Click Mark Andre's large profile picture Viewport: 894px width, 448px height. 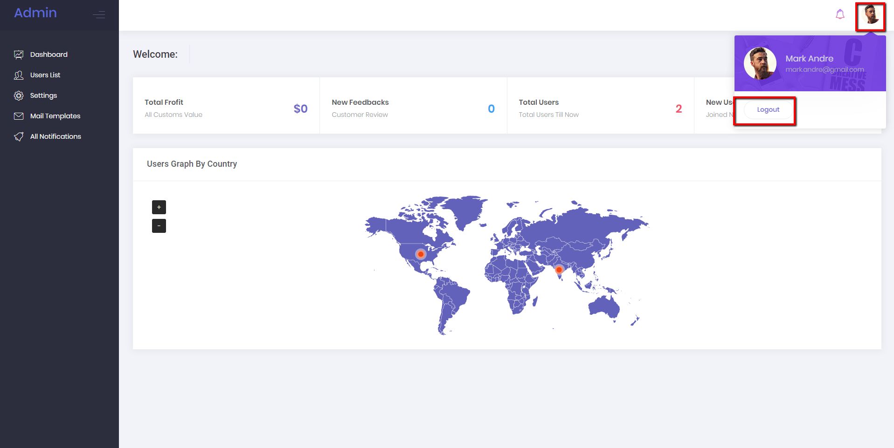[x=760, y=63]
